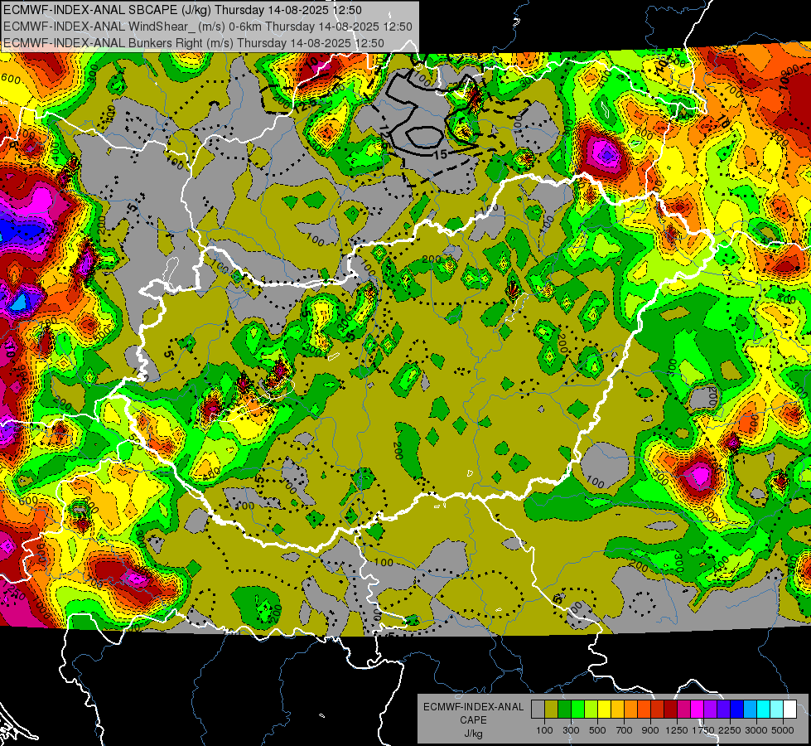Click the 3000 tick label in legend

coord(756,730)
